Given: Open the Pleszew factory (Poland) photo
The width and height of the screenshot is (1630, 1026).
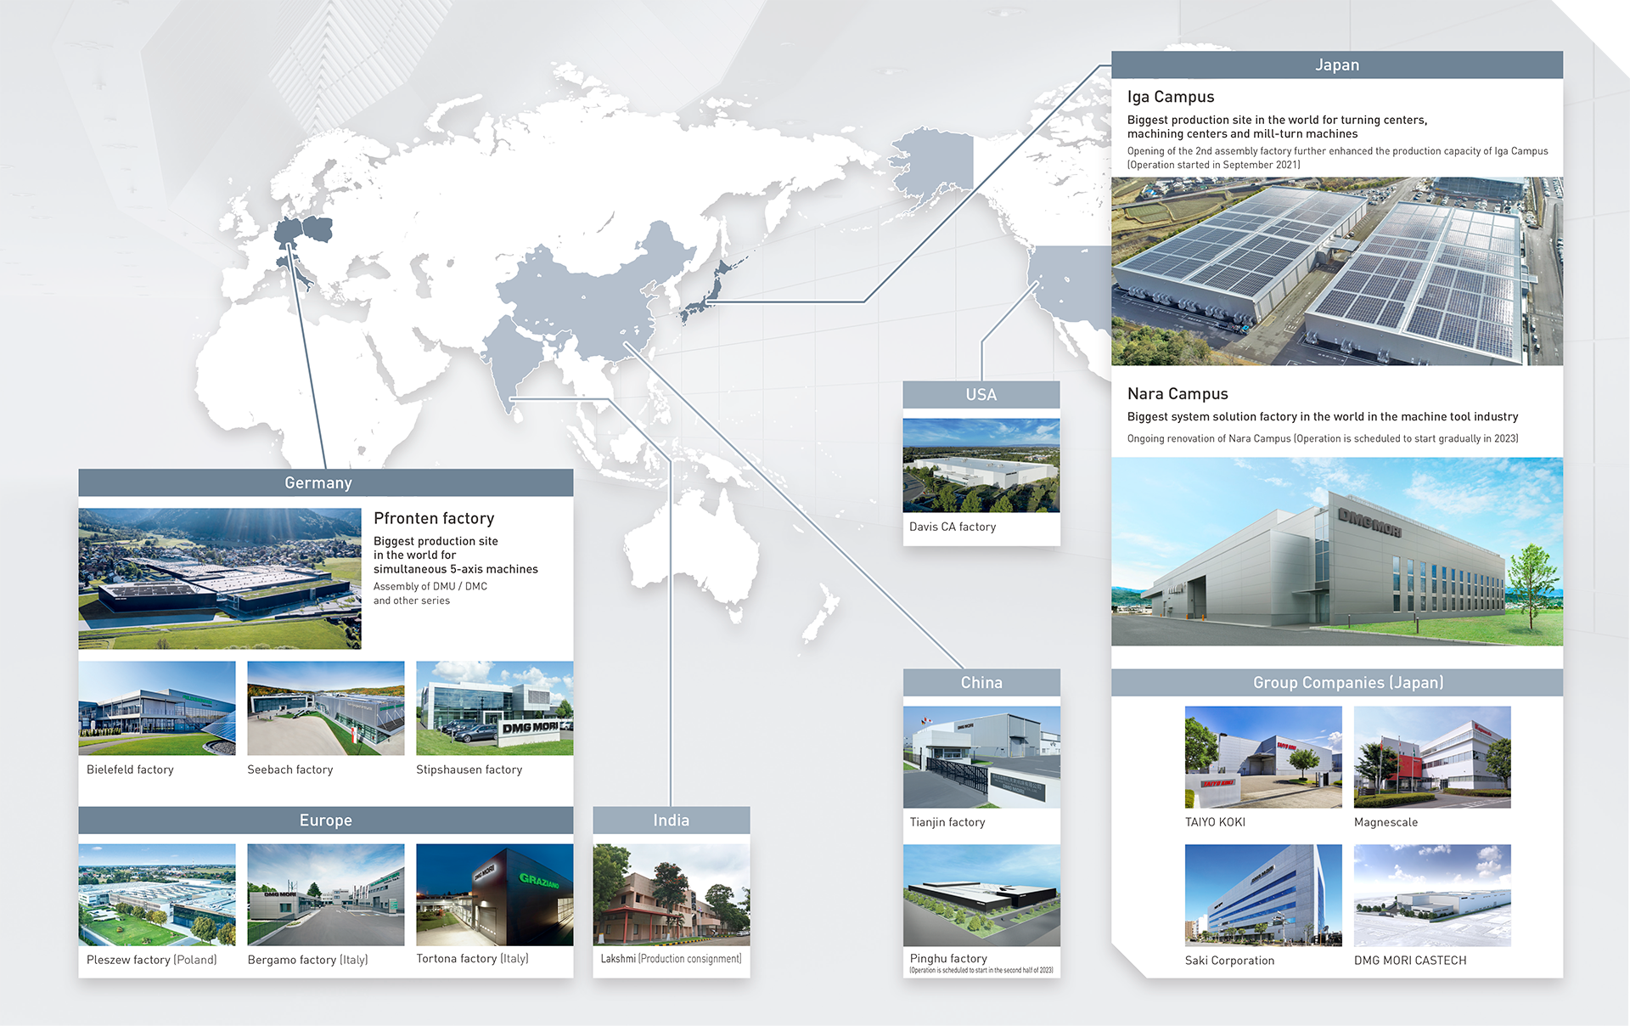Looking at the screenshot, I should click(x=157, y=894).
